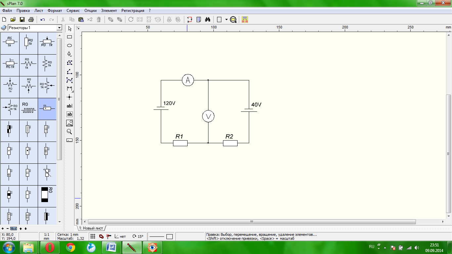Open the component list icon in the toolbar
Viewport: 452px width, 254px height.
tap(199, 20)
